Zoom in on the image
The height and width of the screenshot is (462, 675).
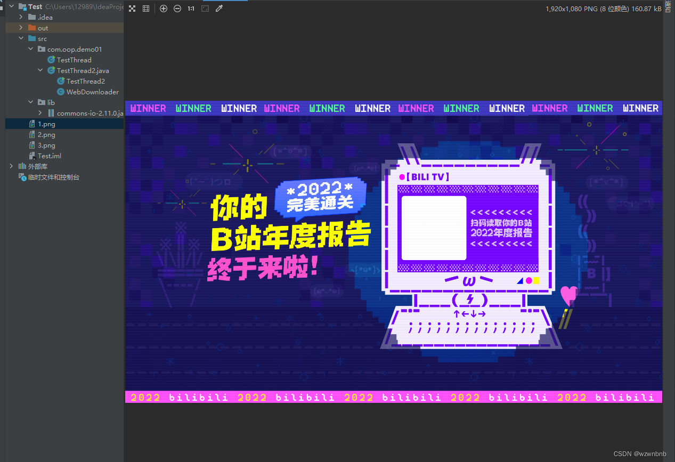(164, 9)
